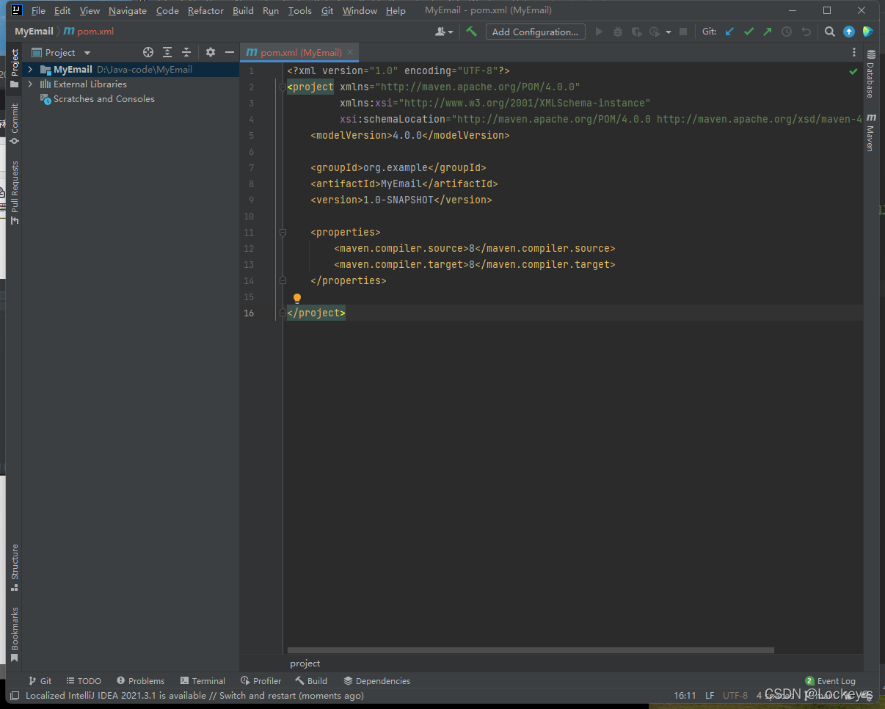Click the IntelliJ IDEA update notification text
Screen dimensions: 885x709
pyautogui.click(x=194, y=696)
